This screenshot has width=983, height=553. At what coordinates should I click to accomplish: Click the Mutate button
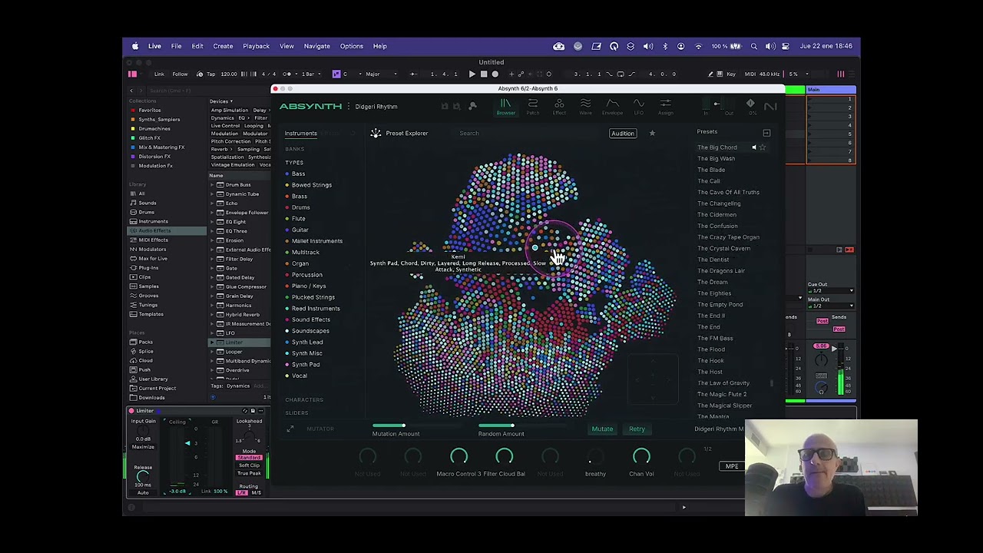[x=602, y=429]
